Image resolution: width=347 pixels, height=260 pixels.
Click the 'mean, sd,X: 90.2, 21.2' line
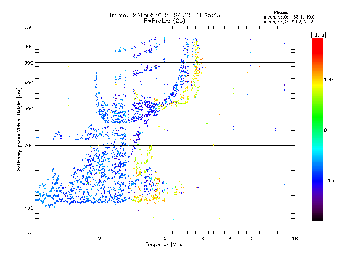288,22
